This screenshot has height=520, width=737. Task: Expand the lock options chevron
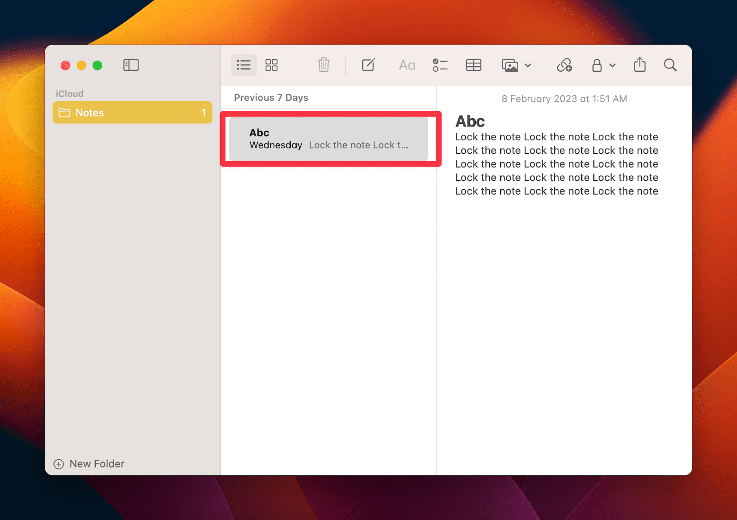pyautogui.click(x=612, y=65)
